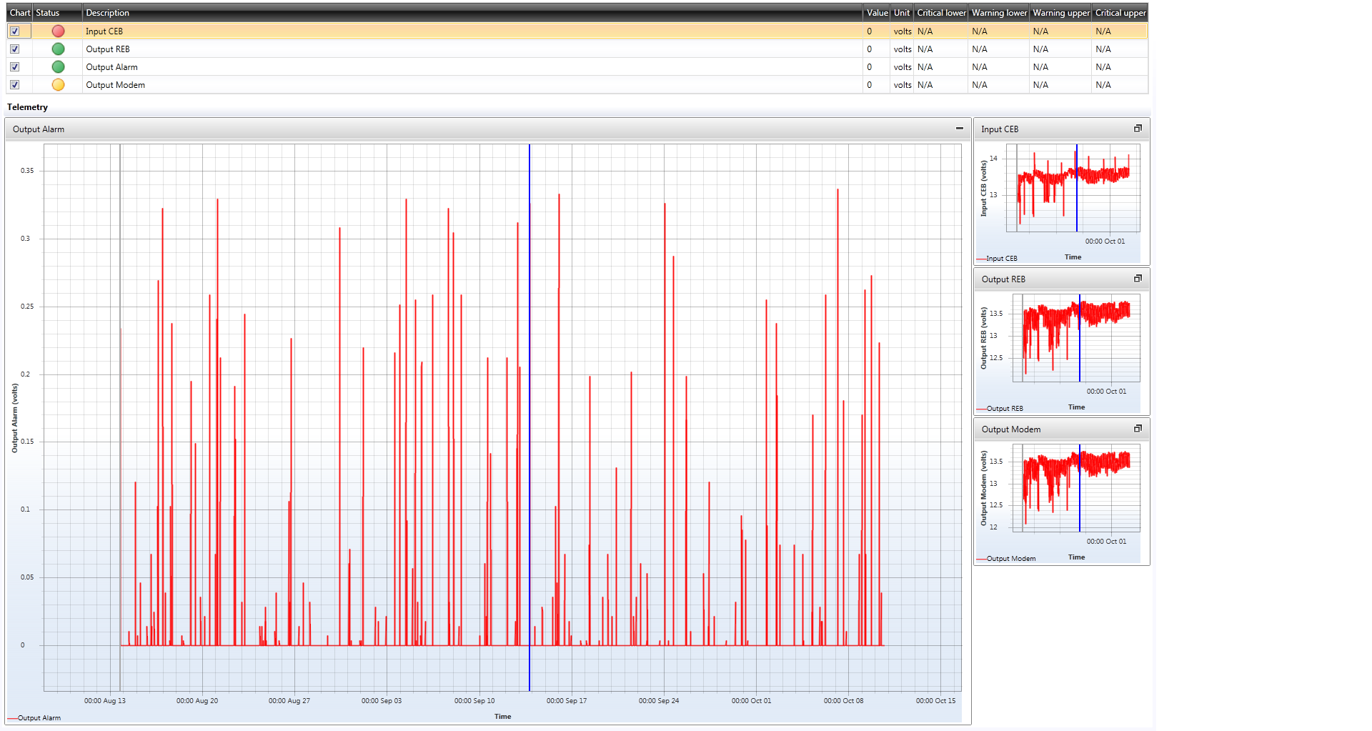The image size is (1372, 731).
Task: Maximize the Output Modem chart panel
Action: coord(1138,429)
